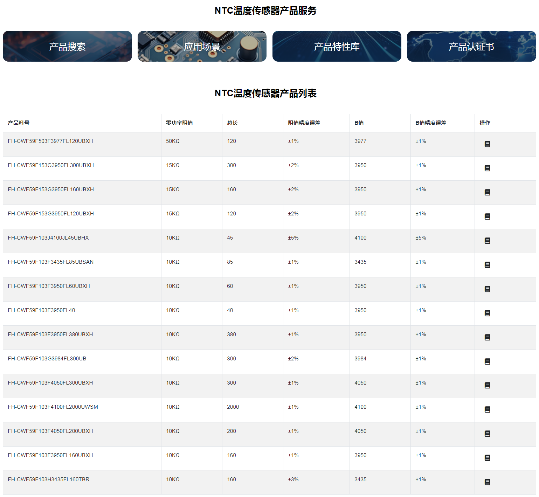Click the book icon for FH-CWF59F103J4100JL45UBHX
539x497 pixels.
click(x=487, y=241)
